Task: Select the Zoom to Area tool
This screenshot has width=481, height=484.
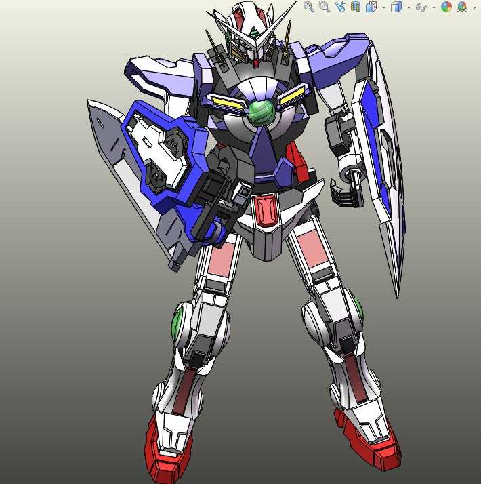Action: pos(325,7)
